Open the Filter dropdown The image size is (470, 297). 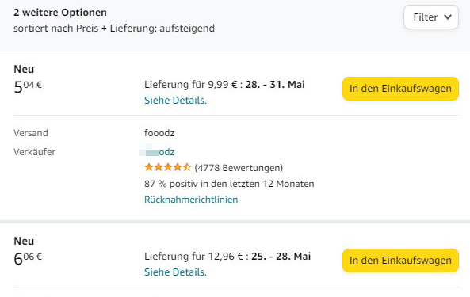[x=431, y=17]
